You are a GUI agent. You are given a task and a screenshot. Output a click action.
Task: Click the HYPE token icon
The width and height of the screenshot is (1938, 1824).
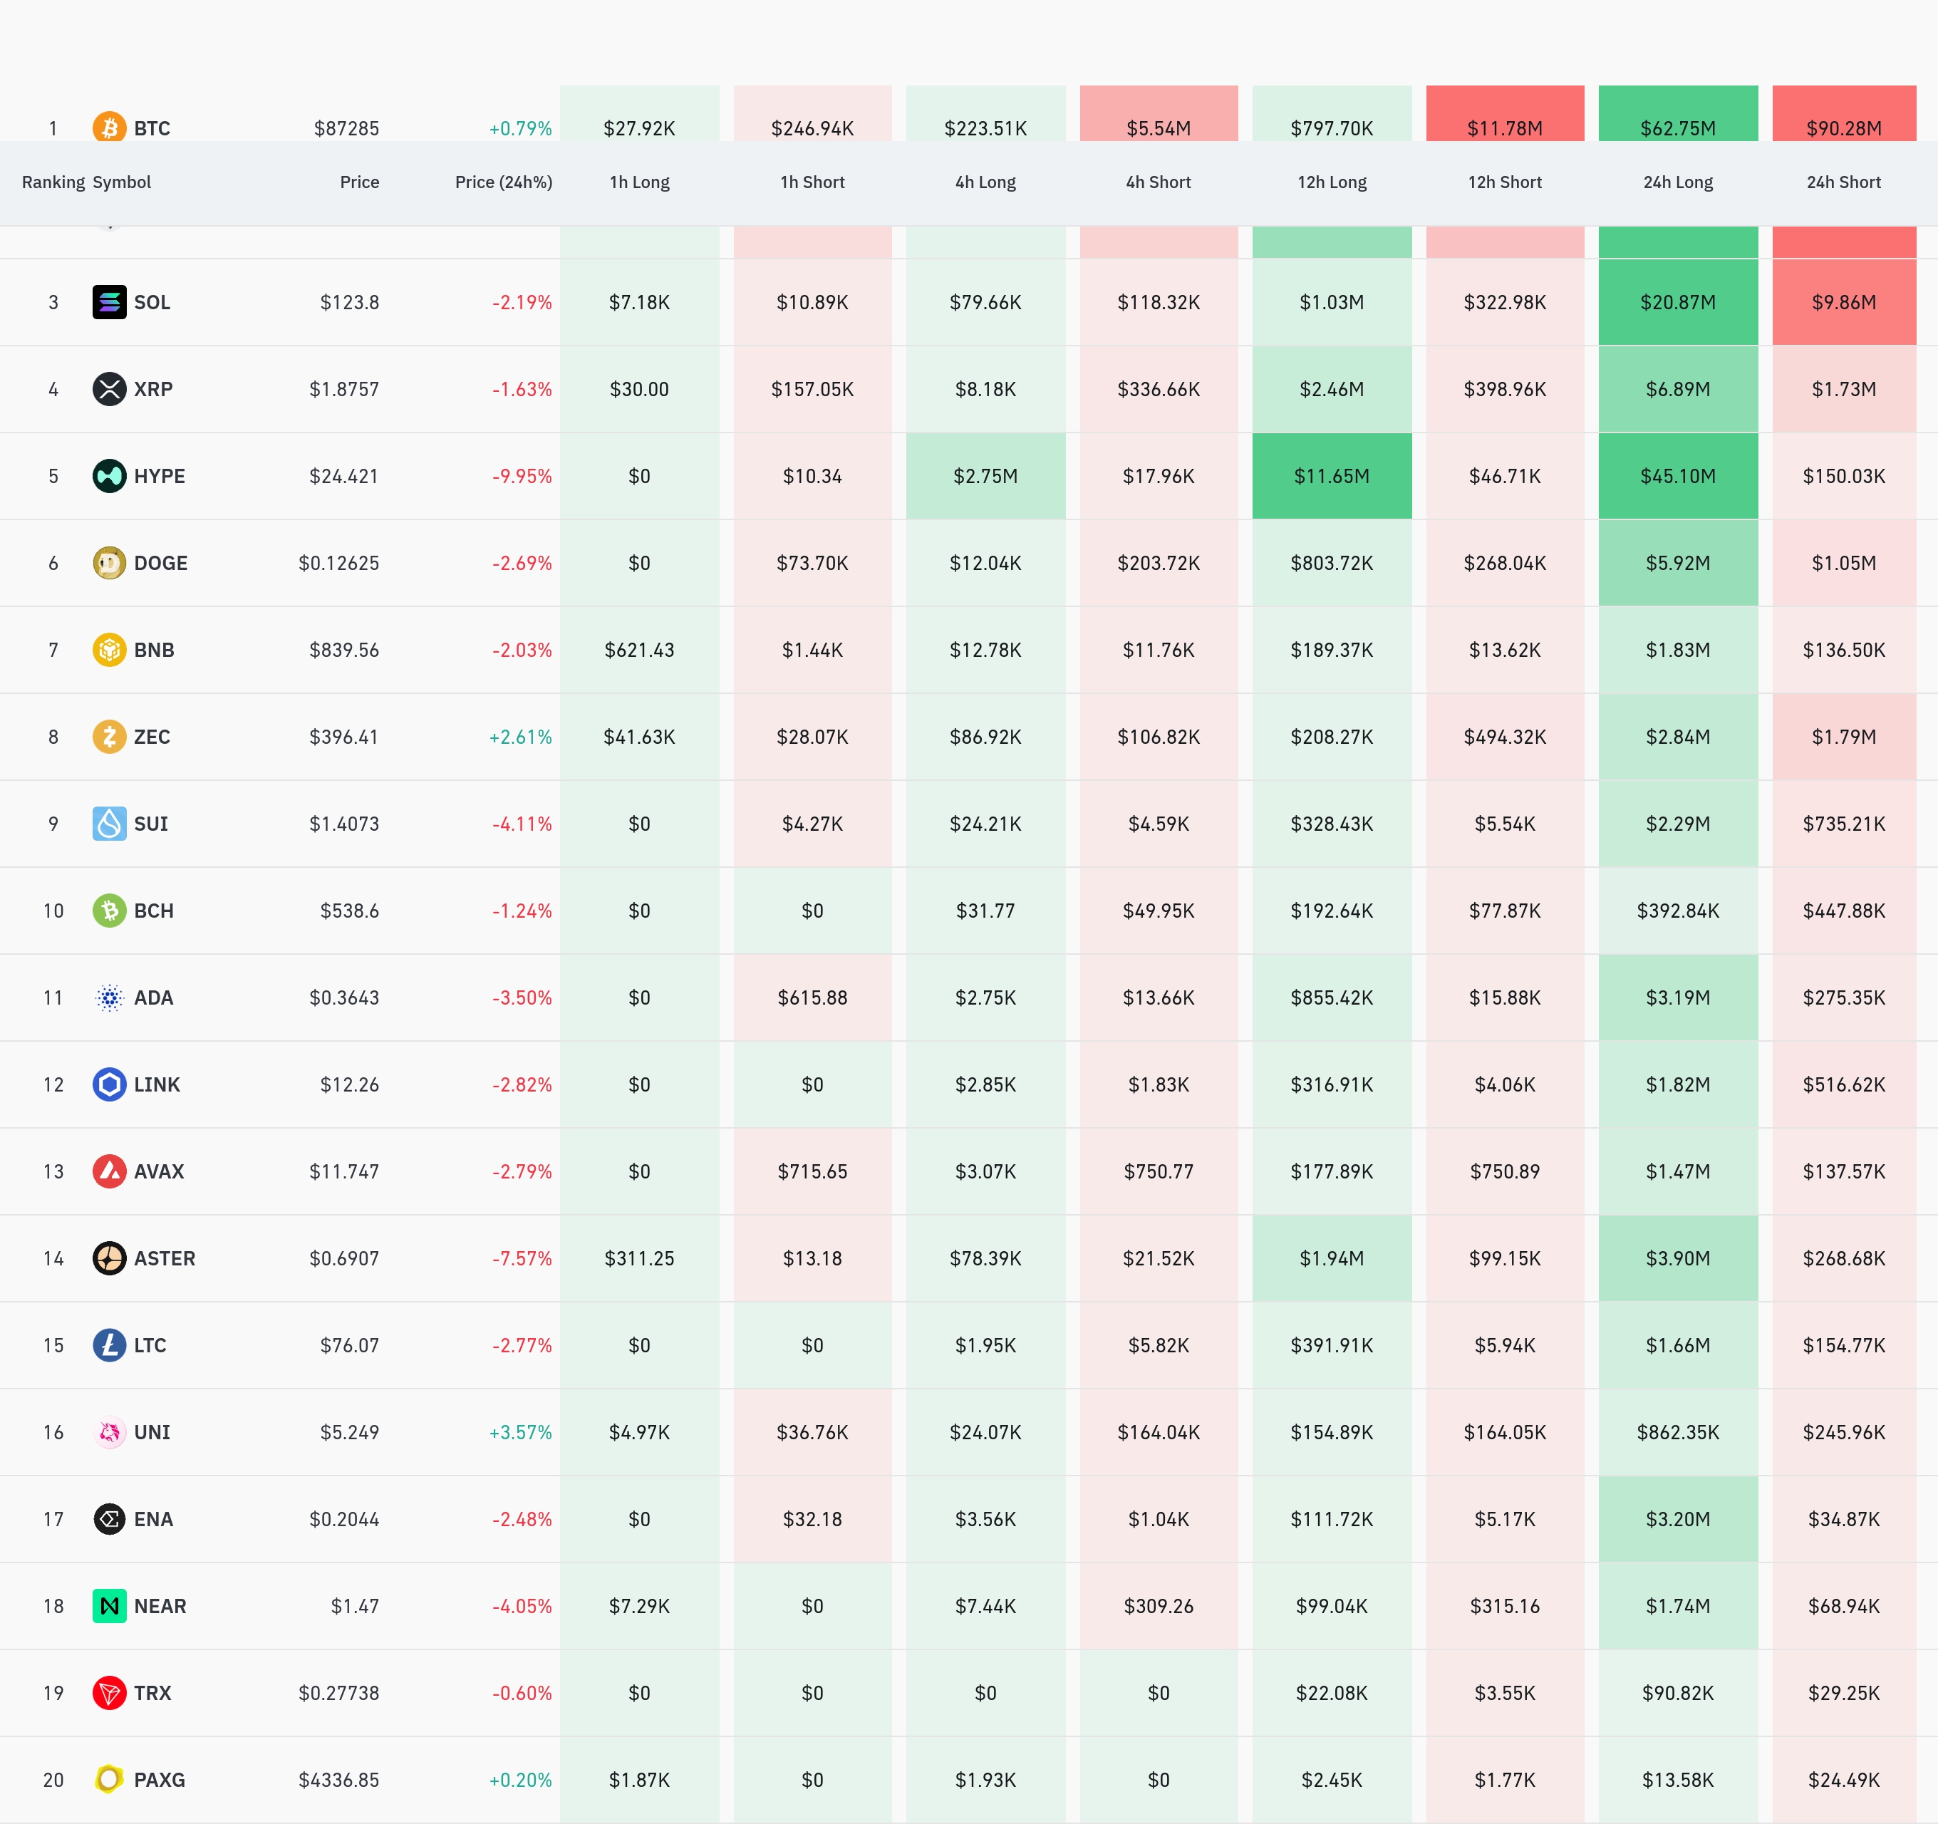[x=109, y=476]
